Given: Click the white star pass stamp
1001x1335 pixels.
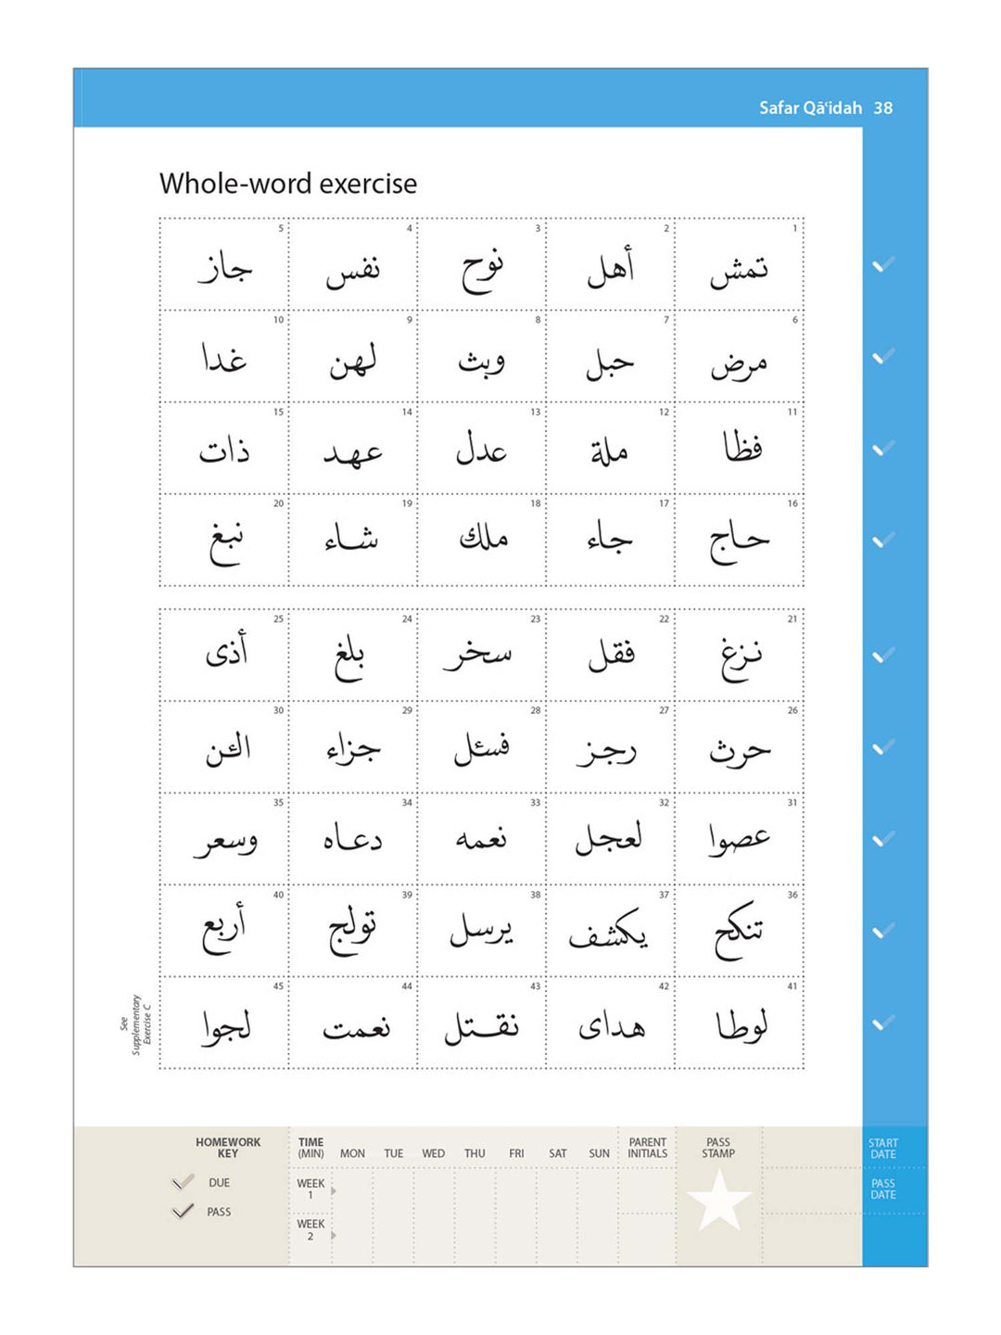Looking at the screenshot, I should (718, 1200).
